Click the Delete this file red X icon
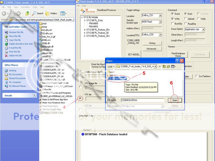The image size is (215, 161). pos(6,56)
